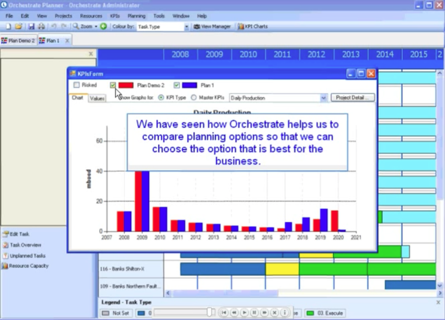Open the Daily Production dropdown
445x320 pixels.
coord(323,98)
